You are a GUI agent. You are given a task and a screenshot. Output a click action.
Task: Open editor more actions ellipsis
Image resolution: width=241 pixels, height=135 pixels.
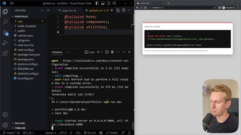[x=129, y=10]
